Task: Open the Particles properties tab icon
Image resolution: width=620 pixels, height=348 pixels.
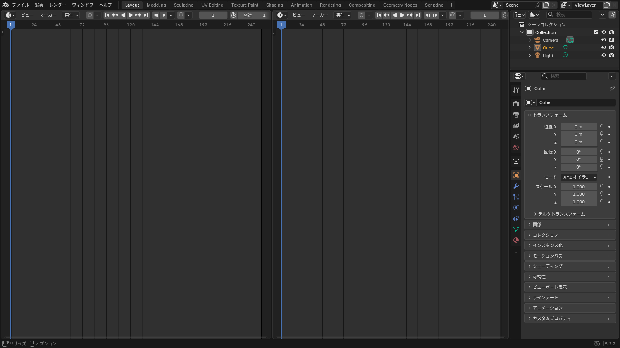Action: pos(516,197)
